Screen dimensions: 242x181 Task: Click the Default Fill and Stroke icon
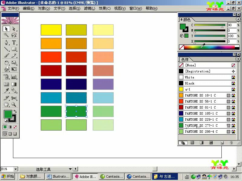coord(6,120)
